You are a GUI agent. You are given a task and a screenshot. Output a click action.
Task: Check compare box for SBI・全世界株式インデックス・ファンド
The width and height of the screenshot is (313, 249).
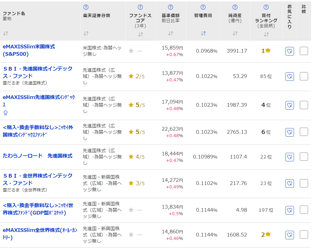coord(304,183)
